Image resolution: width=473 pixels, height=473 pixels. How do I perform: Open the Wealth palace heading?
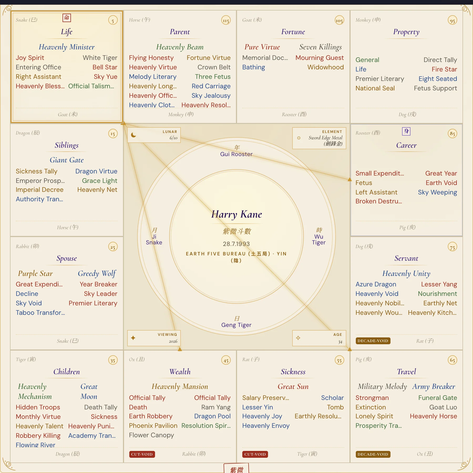click(x=180, y=372)
